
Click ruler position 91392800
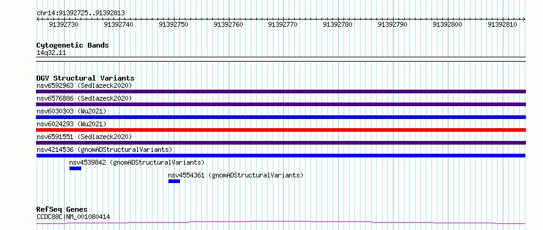[x=447, y=24]
